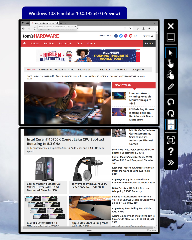Click the Harlem Globetrotters ad arrow
The image size is (192, 240).
[138, 56]
